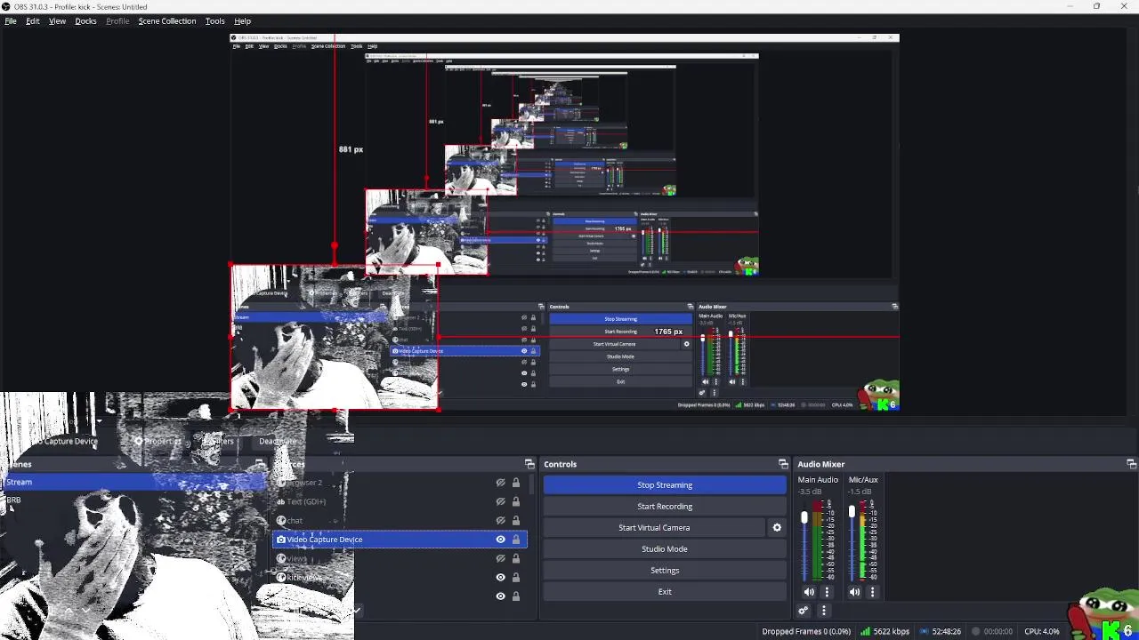Show the hidden Browser 2 source

500,483
